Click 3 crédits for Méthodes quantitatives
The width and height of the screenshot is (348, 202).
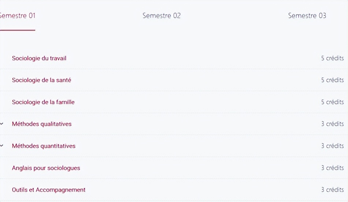(x=332, y=146)
